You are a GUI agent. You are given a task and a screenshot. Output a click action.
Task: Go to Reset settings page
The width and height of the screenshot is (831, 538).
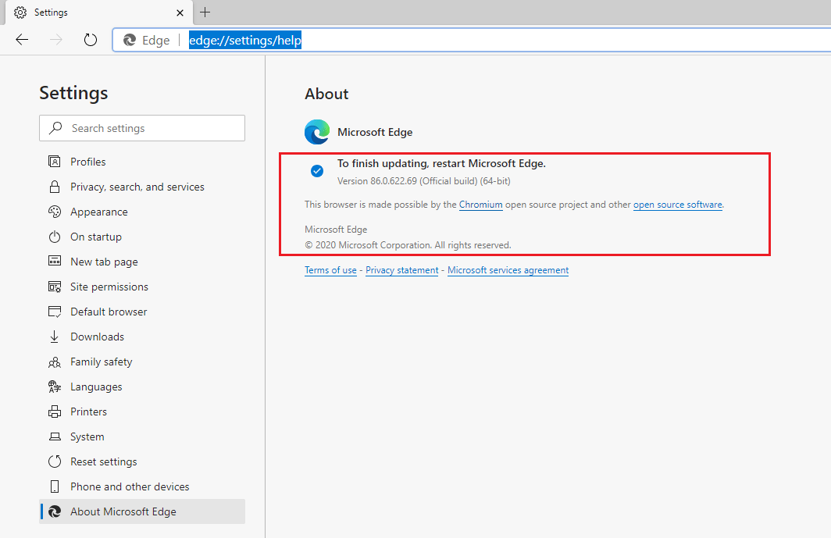pyautogui.click(x=103, y=461)
